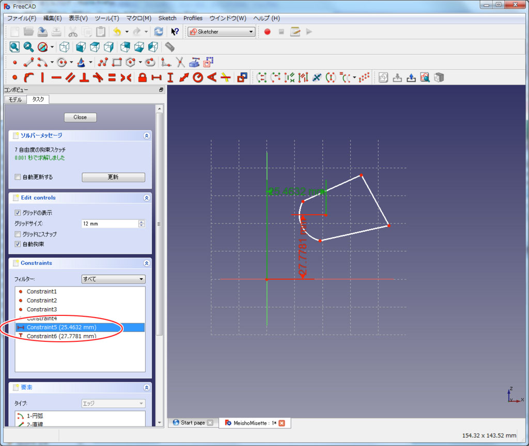Switch to the Start page tab
Screen dimensions: 529x446
[193, 423]
